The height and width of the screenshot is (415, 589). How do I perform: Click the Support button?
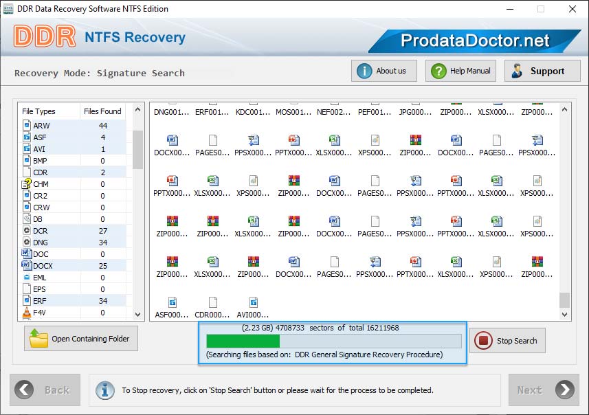(x=542, y=71)
